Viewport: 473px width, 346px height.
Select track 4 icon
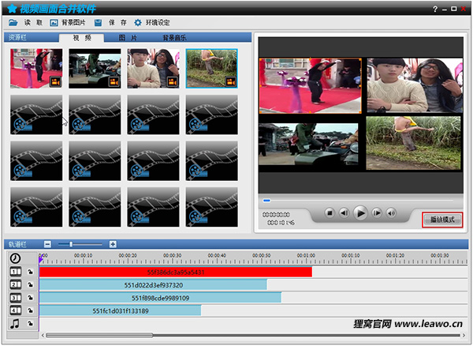pyautogui.click(x=16, y=310)
